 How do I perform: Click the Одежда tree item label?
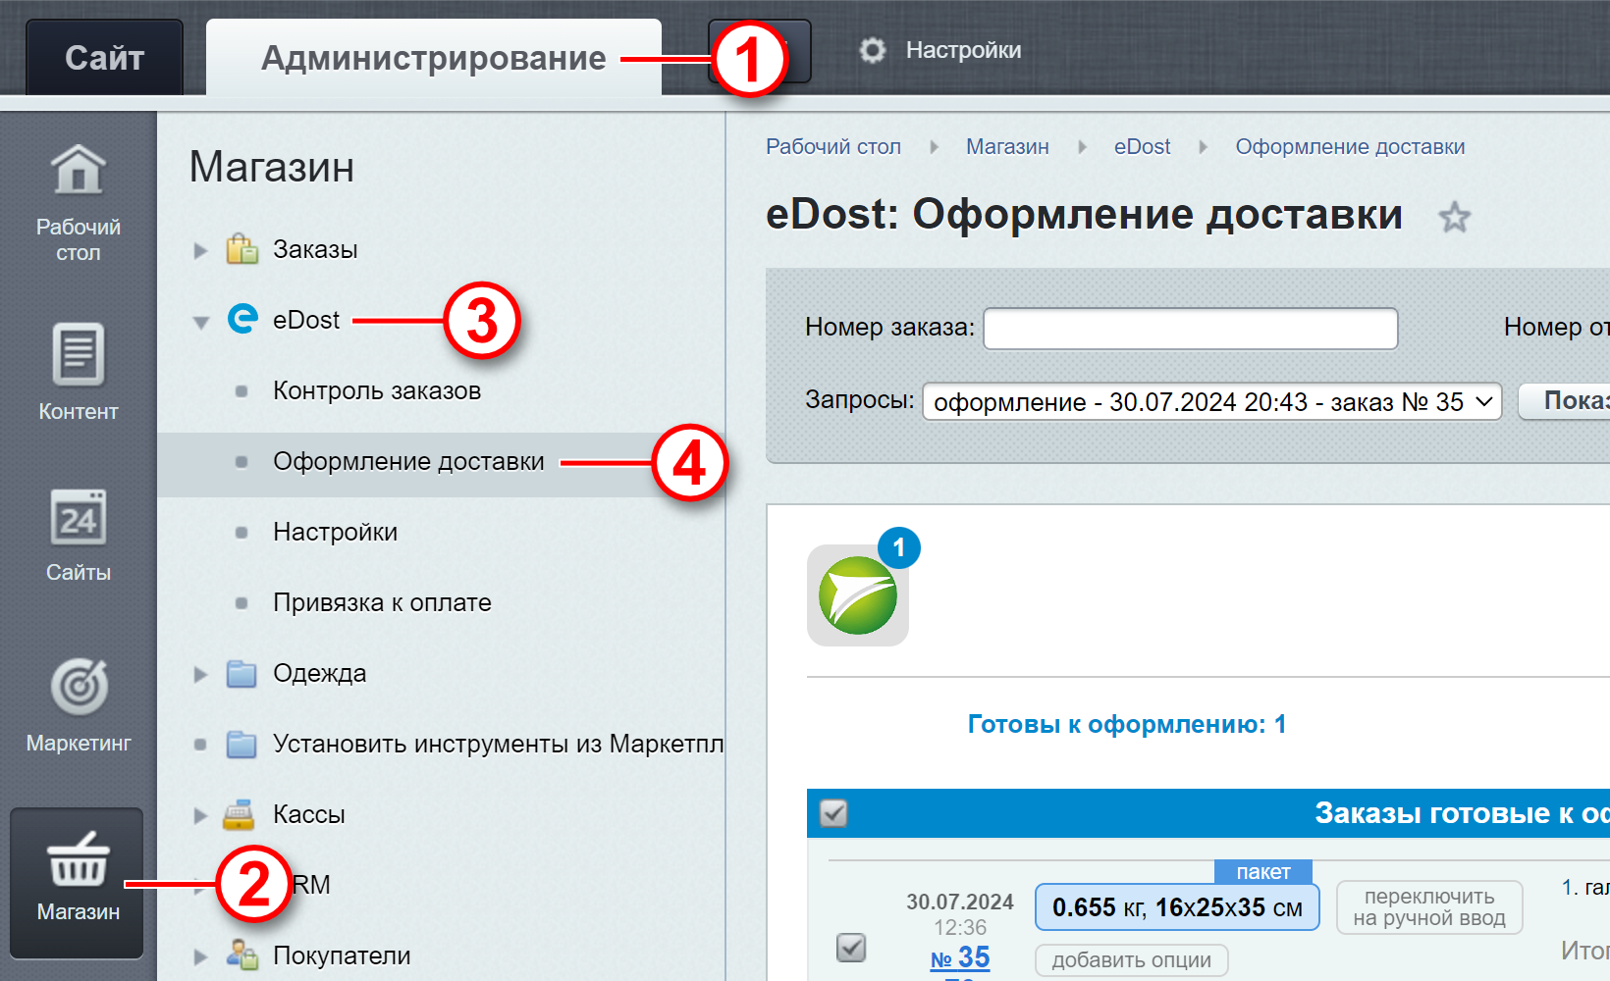[320, 673]
